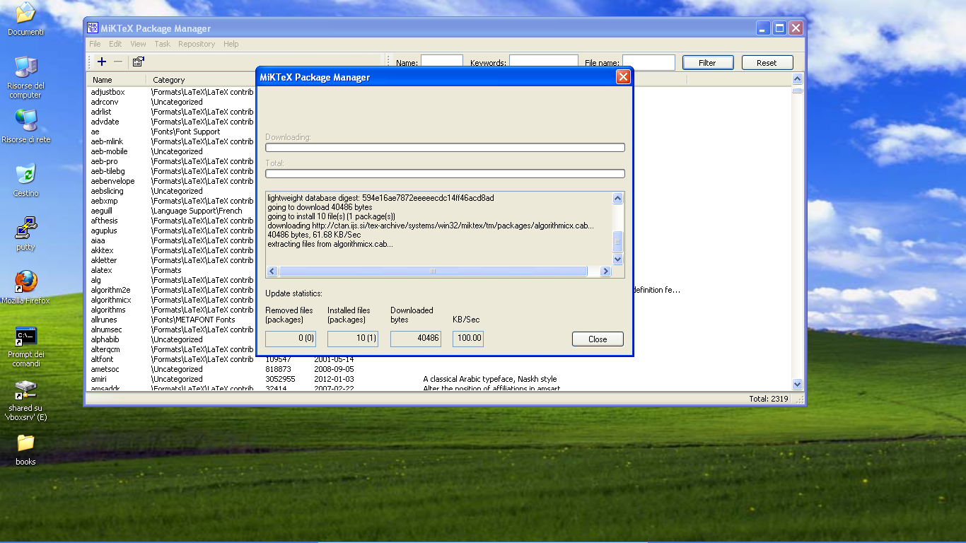Select the Cestino recycle bin icon
966x543 pixels.
coord(25,180)
